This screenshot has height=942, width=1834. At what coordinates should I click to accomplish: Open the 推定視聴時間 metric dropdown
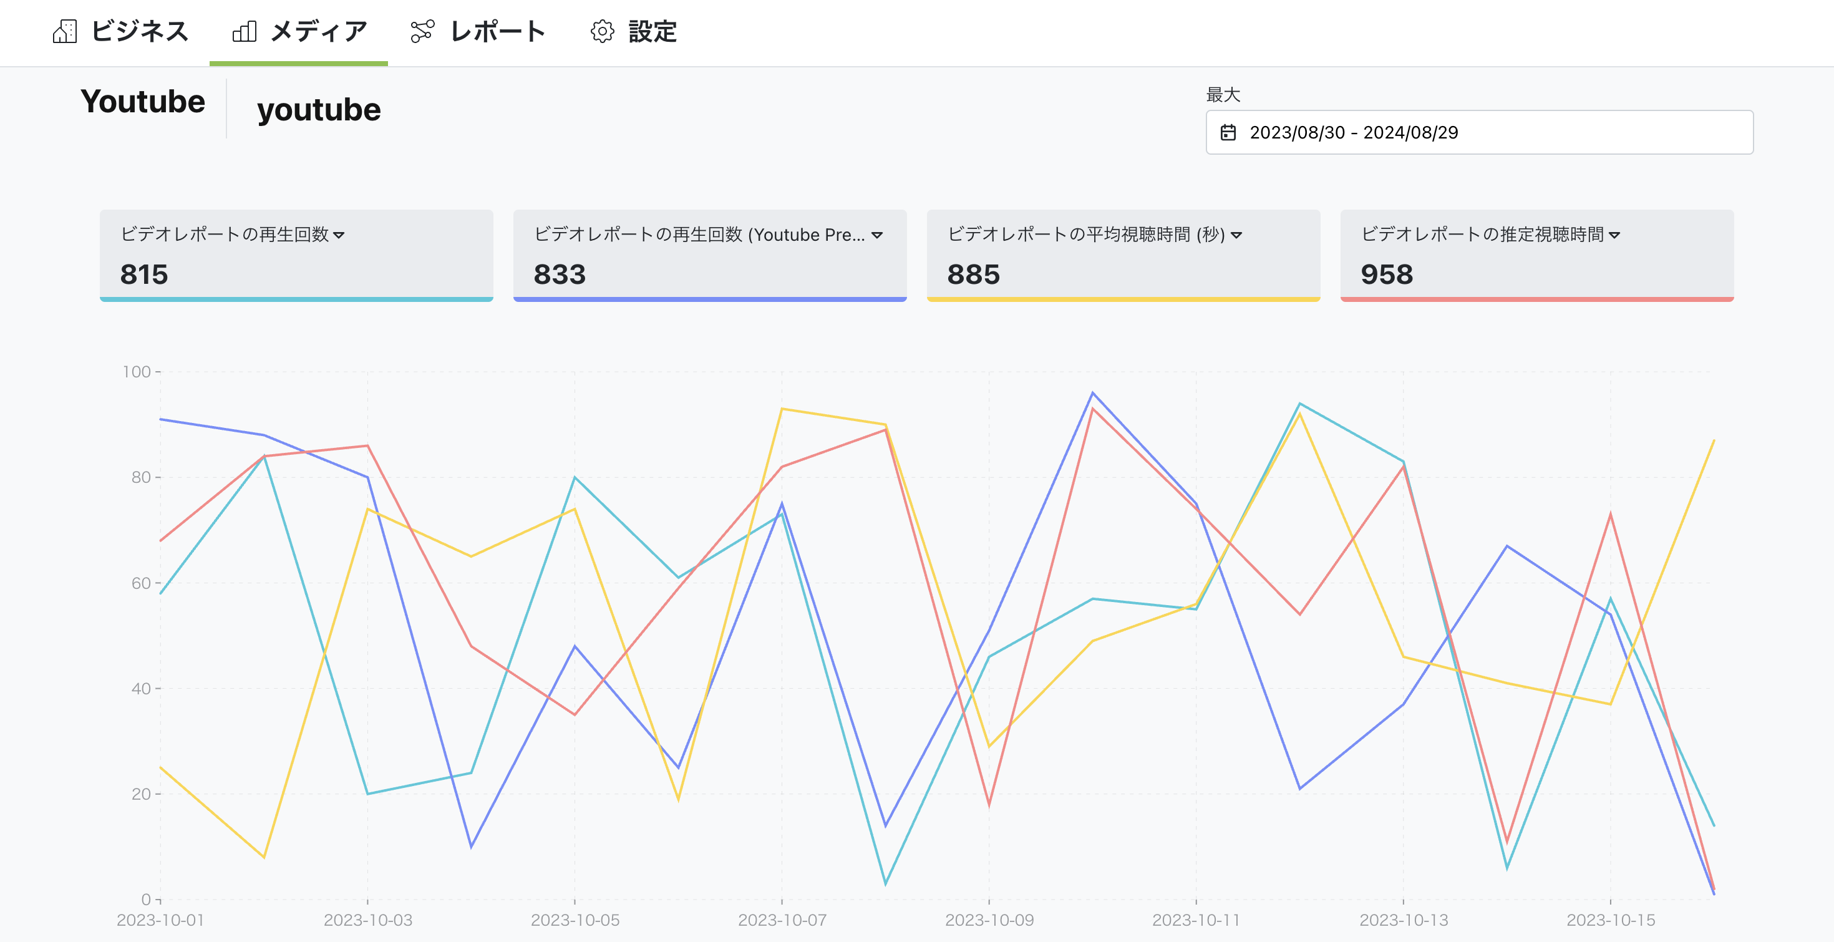[x=1614, y=236]
